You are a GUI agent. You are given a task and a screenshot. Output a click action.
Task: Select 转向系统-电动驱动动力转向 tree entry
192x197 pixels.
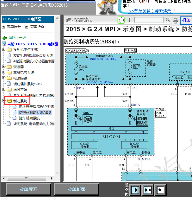pyautogui.click(x=34, y=124)
